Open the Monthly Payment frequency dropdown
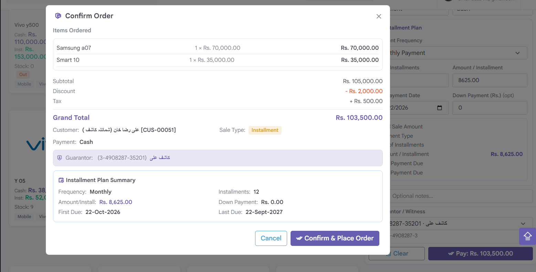 pos(458,53)
